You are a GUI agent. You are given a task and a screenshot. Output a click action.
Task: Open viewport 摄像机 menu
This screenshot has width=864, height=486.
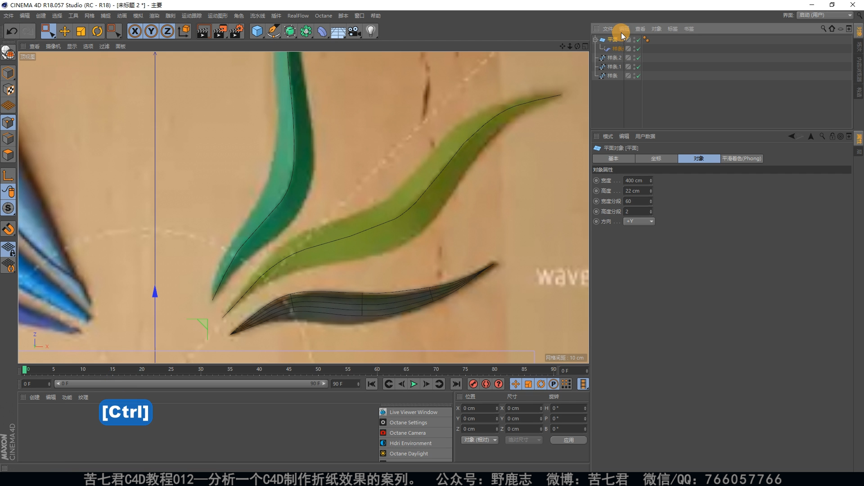[53, 46]
